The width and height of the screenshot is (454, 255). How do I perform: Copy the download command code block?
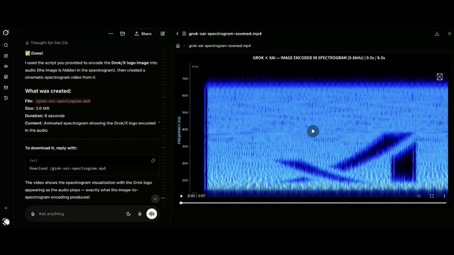pos(153,161)
